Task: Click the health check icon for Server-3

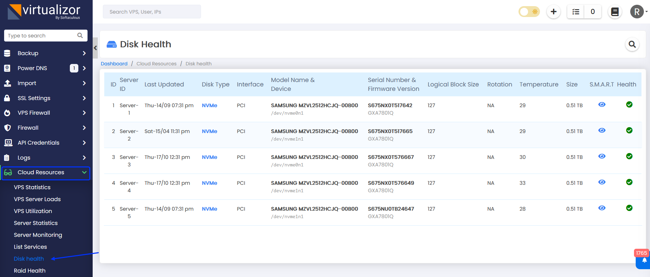Action: [629, 156]
